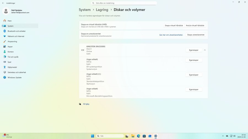Click the Skapa virtuell hårddisk button

[x=174, y=25]
